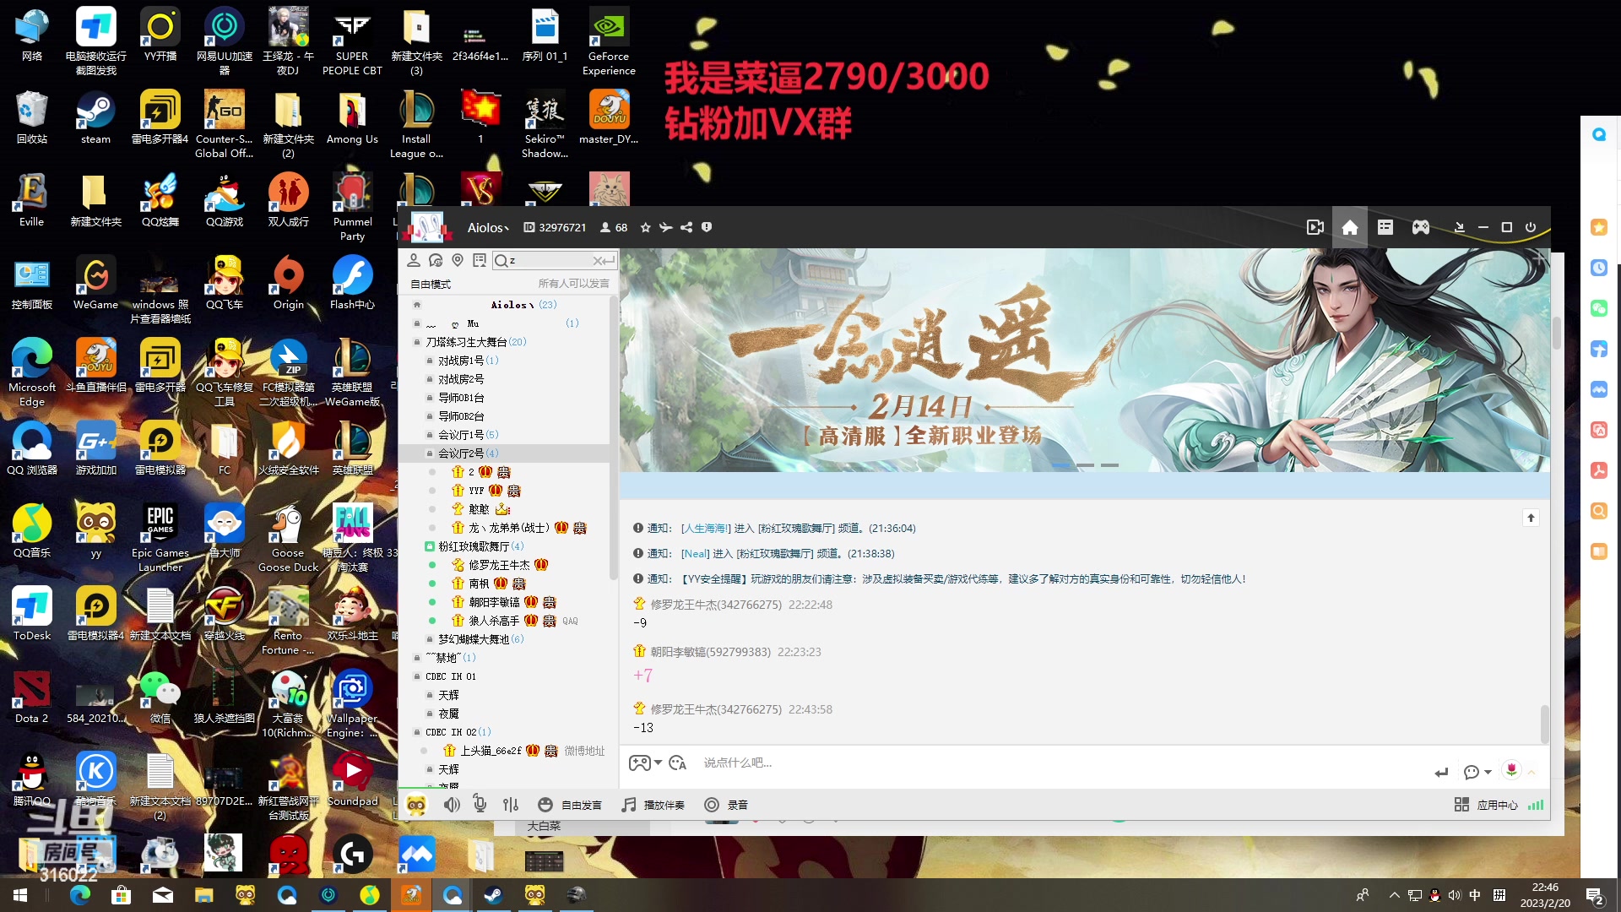Open 应用中心 app center
The width and height of the screenshot is (1621, 912).
(x=1486, y=805)
